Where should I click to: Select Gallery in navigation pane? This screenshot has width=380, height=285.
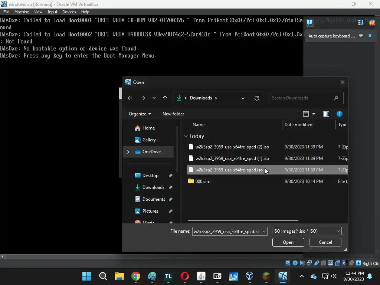pyautogui.click(x=149, y=140)
